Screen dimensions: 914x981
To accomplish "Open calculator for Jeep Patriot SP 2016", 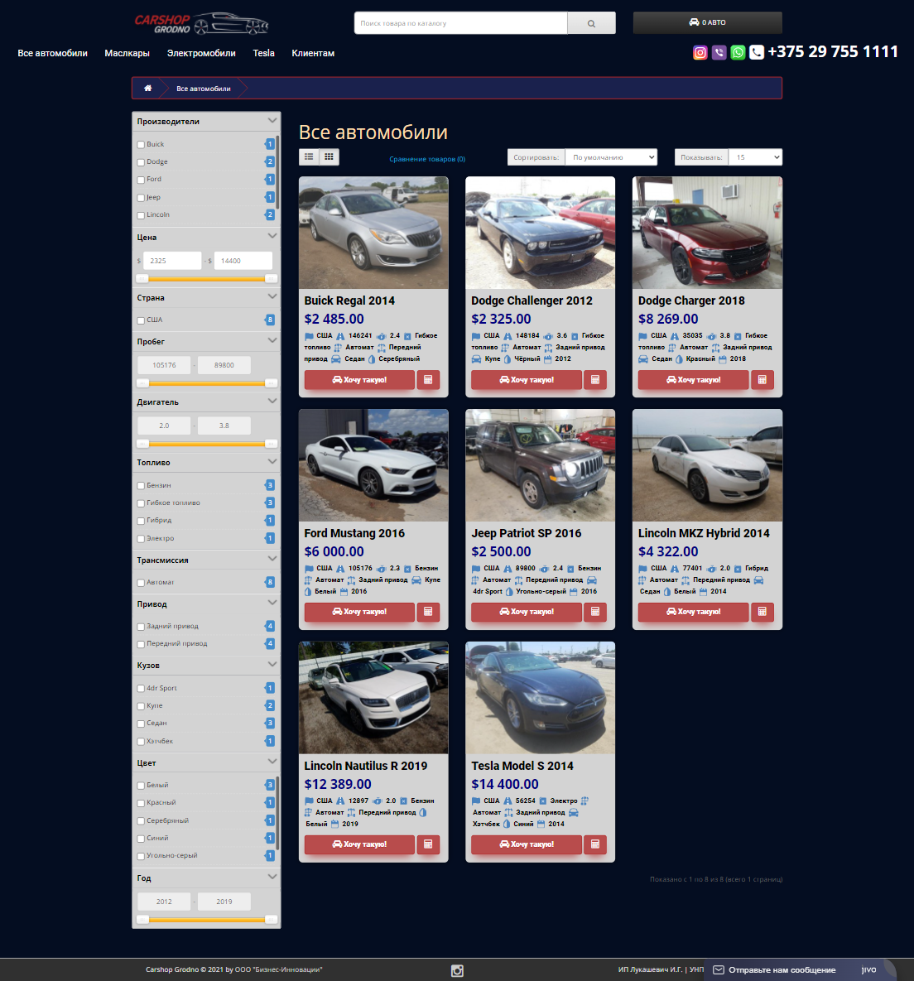I will (x=595, y=612).
